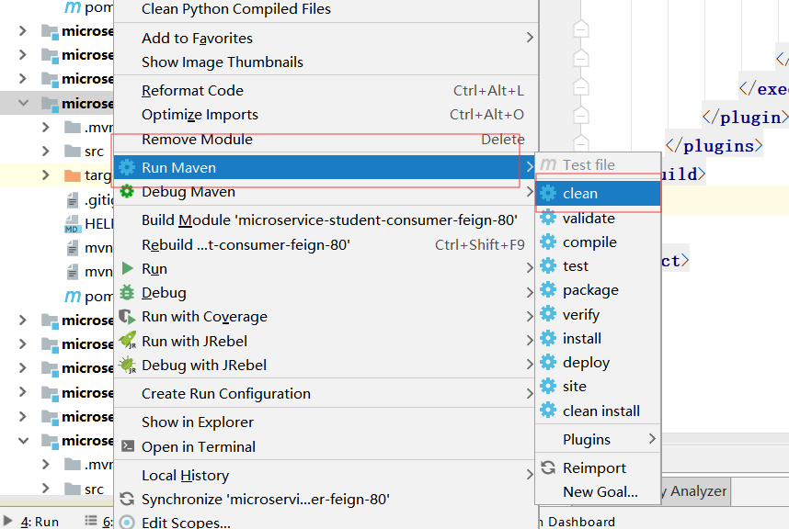This screenshot has width=789, height=529.
Task: Open the Add to Favorites submenu arrow
Action: (x=530, y=38)
